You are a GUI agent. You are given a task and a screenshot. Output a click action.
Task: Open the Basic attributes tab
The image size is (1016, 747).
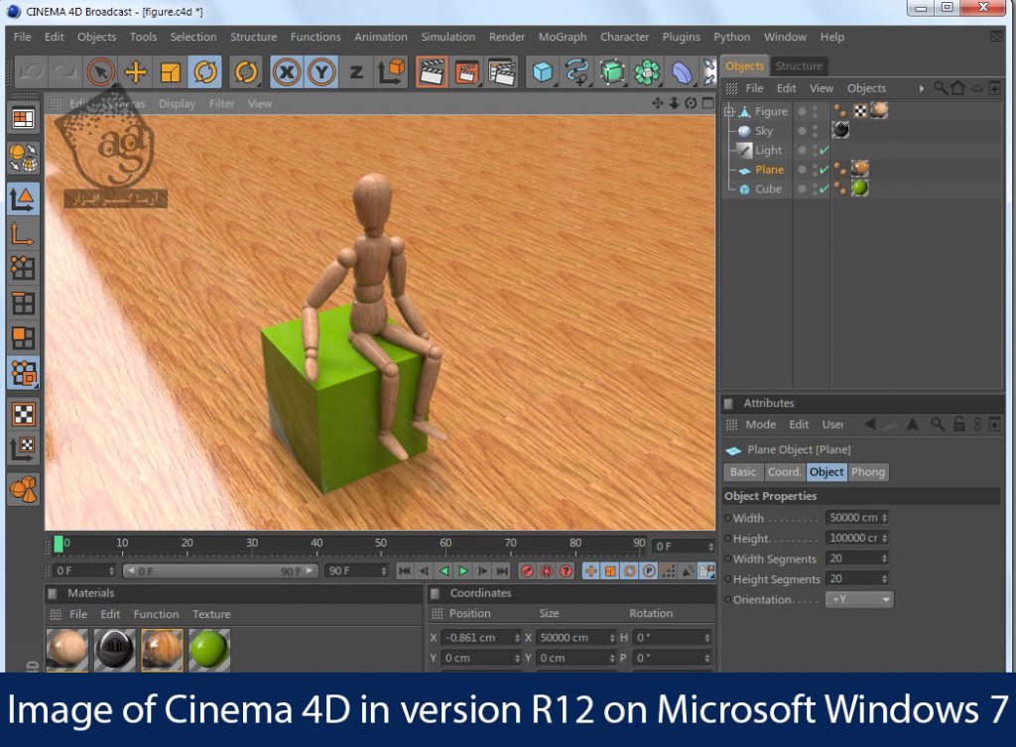742,472
